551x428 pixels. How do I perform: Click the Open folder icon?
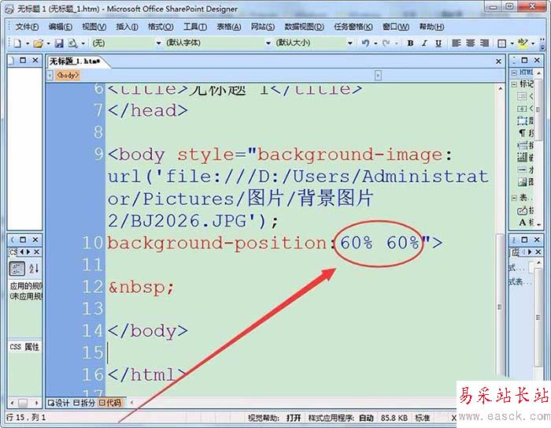(38, 43)
